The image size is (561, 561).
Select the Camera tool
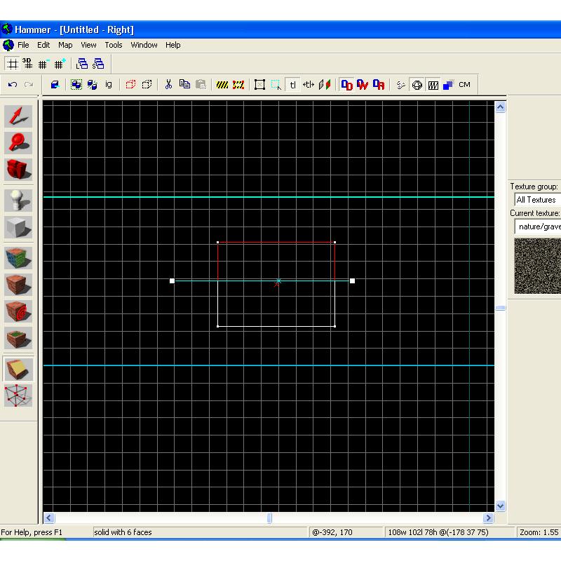point(18,169)
